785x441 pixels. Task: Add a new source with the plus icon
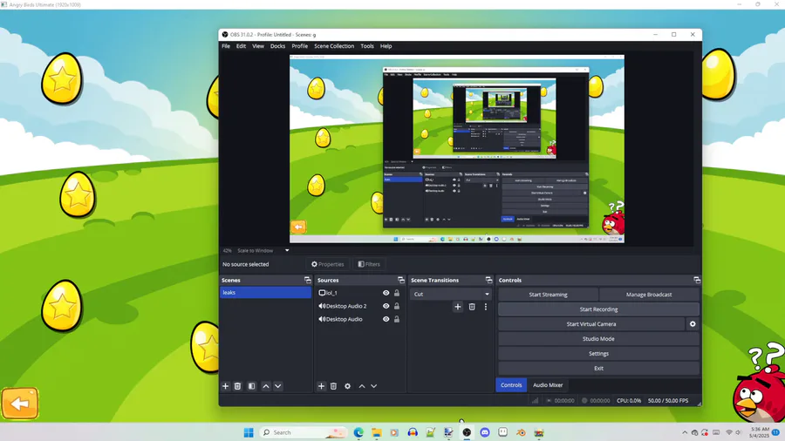coord(321,386)
